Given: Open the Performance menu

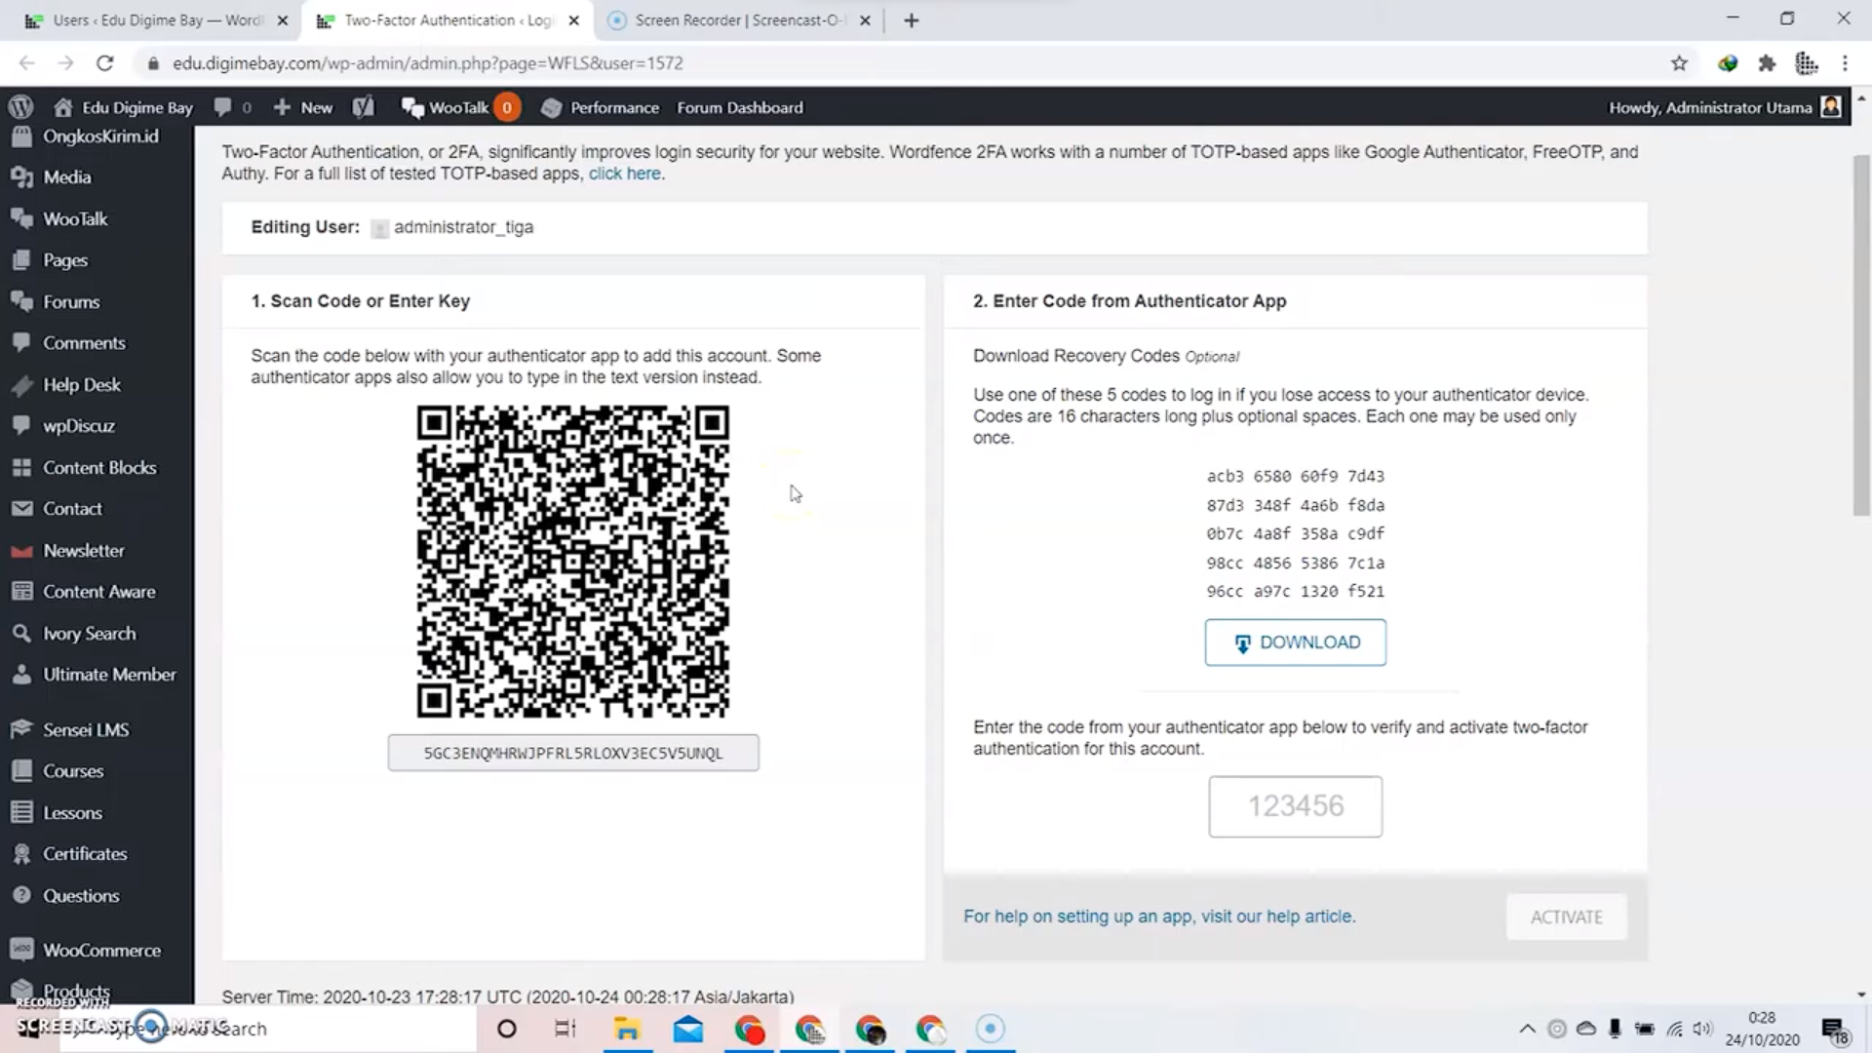Looking at the screenshot, I should [601, 107].
